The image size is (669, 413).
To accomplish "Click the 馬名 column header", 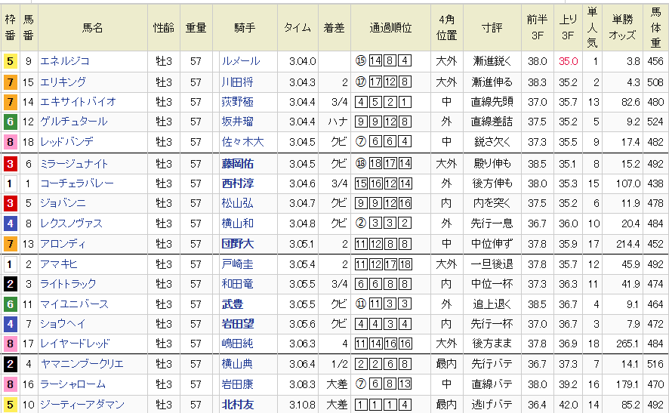I will click(x=93, y=28).
